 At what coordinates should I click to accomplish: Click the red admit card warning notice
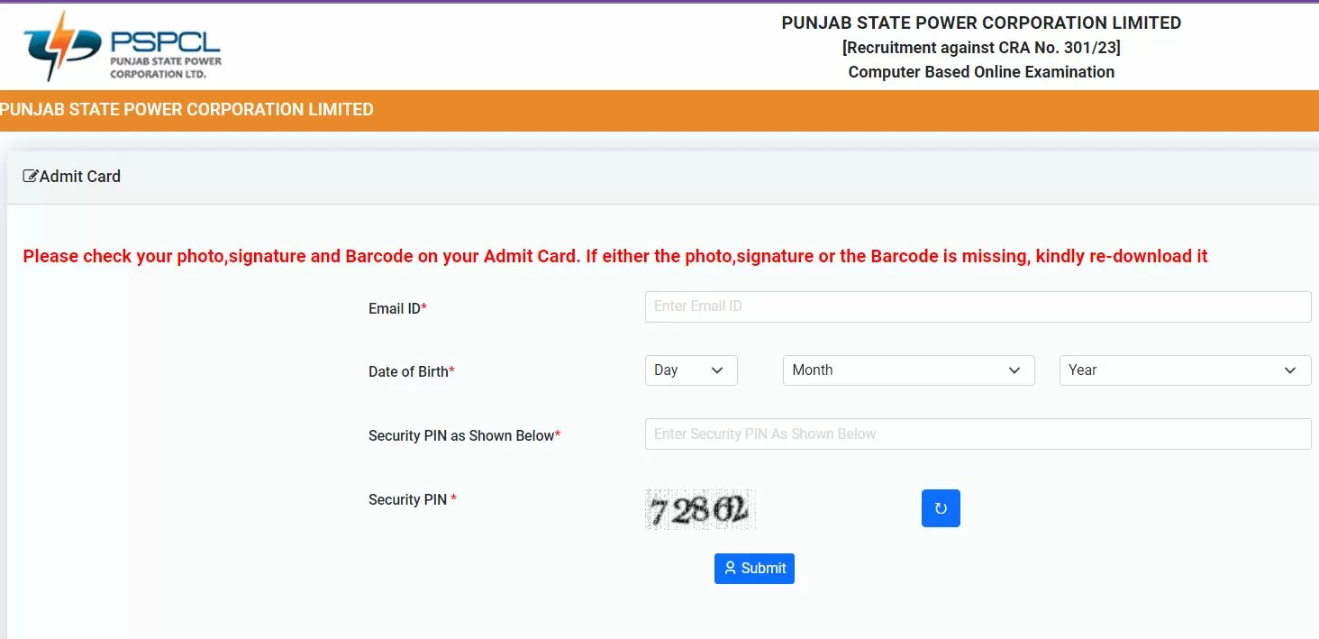(614, 256)
